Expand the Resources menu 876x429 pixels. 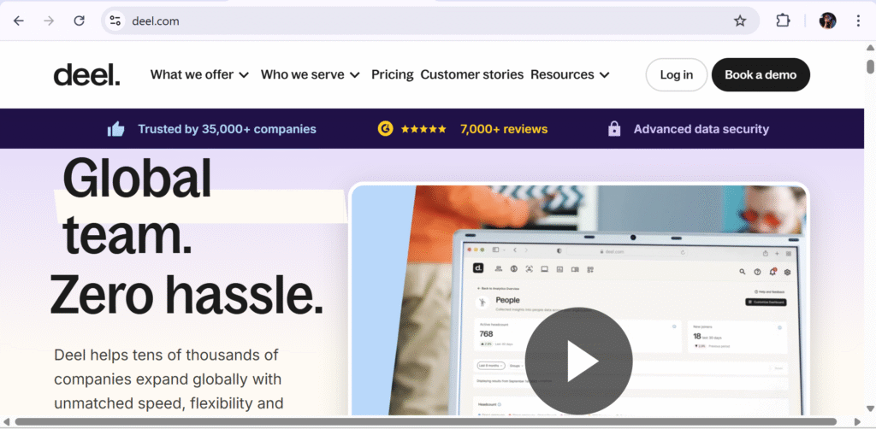coord(570,74)
